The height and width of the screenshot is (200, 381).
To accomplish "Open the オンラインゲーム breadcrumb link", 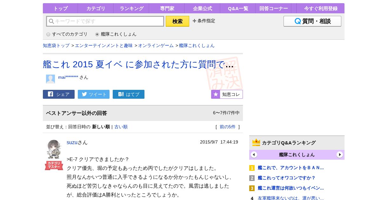I will tap(156, 45).
